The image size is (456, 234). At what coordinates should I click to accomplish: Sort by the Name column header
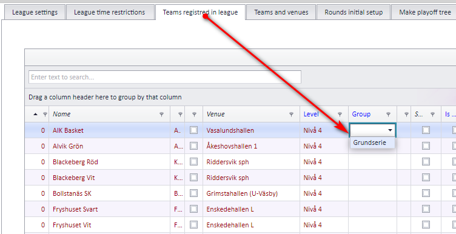pyautogui.click(x=109, y=114)
